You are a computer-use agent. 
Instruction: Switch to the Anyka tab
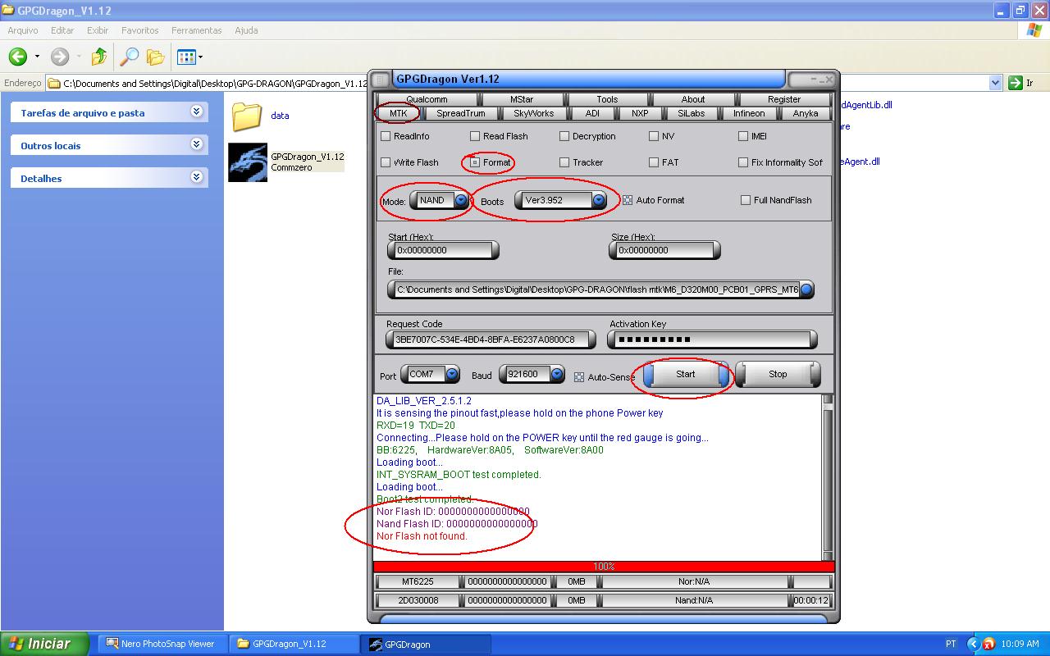coord(806,113)
